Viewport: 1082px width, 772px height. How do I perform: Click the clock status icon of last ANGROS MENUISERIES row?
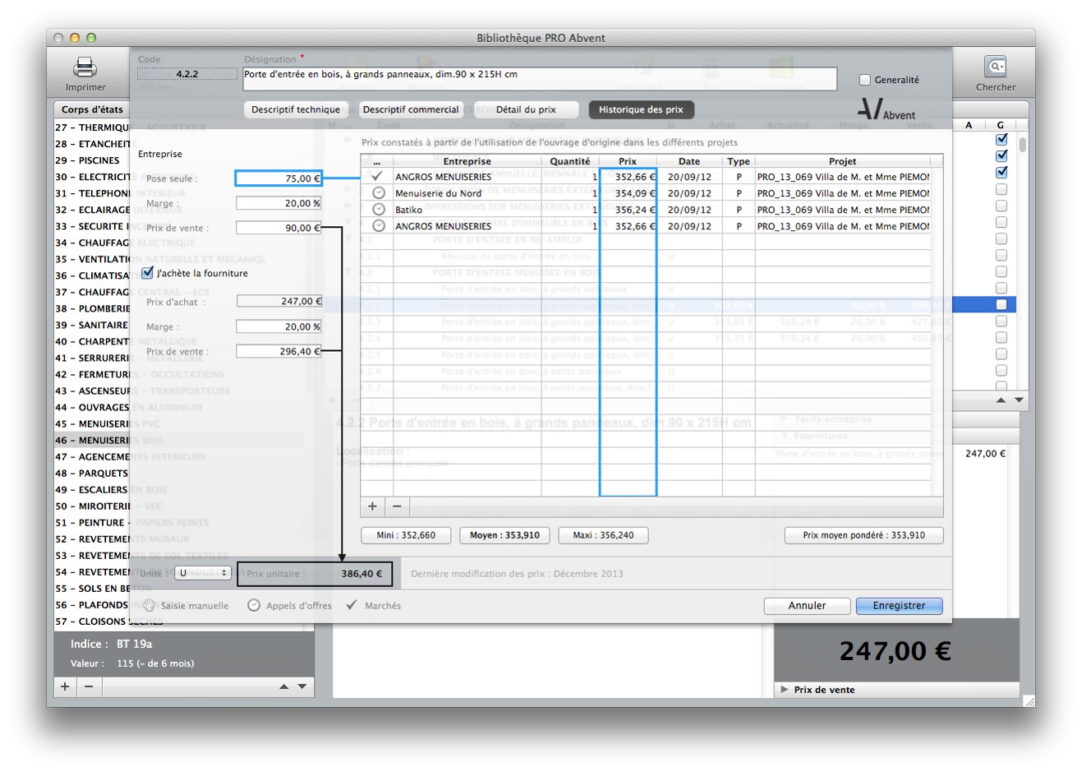click(378, 225)
